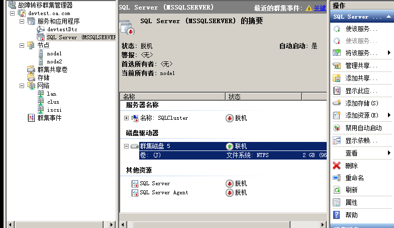
Task: Select the 卷: (J) volume row
Action: pyautogui.click(x=233, y=155)
